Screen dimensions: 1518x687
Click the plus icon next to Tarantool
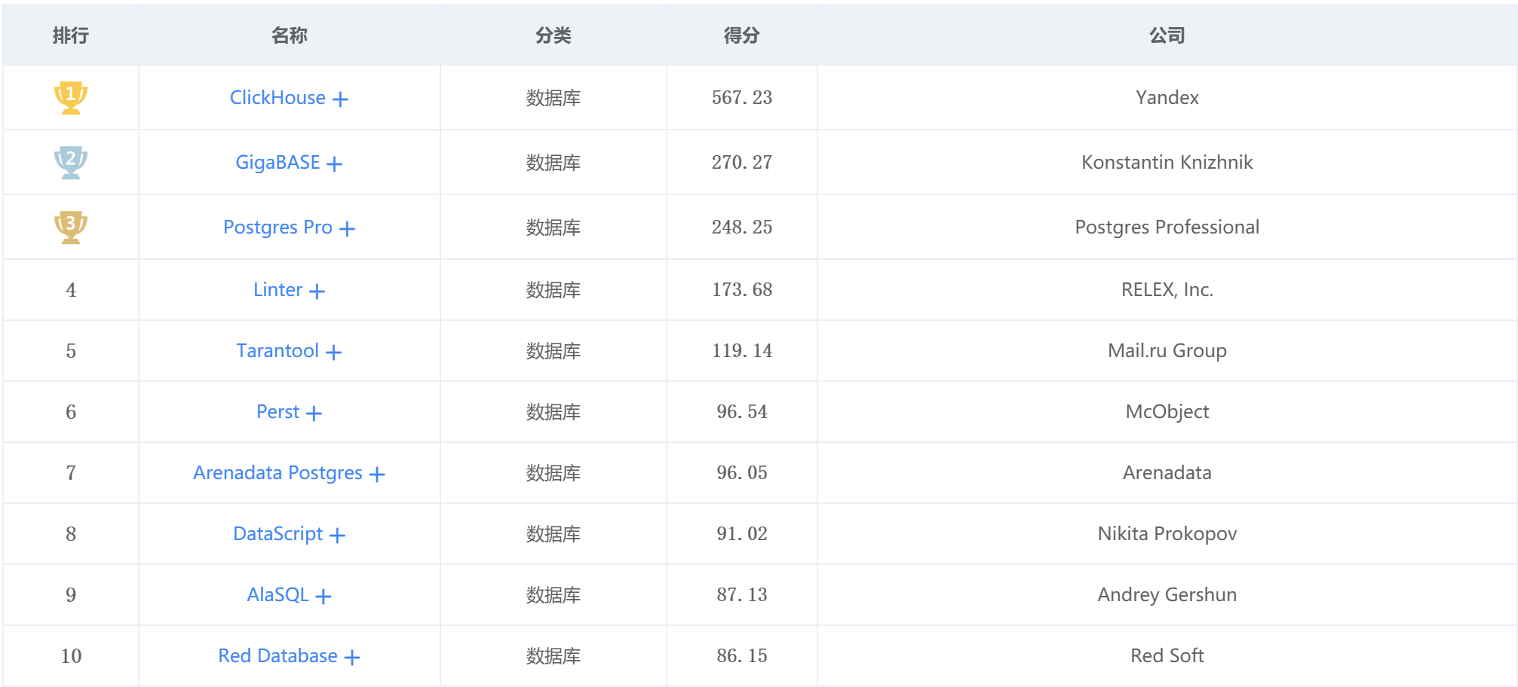[x=335, y=351]
